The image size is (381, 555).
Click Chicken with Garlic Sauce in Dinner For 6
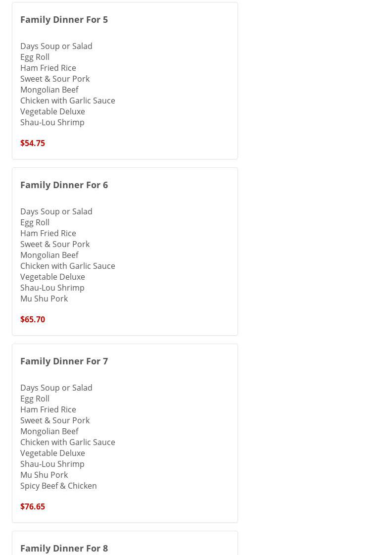[x=68, y=266]
